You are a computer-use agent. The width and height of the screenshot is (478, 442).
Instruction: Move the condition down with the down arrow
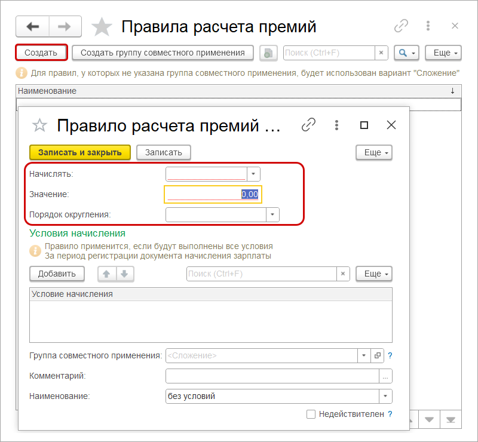click(x=125, y=274)
